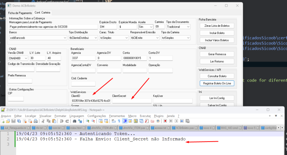Click the Zoom Out icon
Screen dimensions: 287x155
click(x=93, y=121)
